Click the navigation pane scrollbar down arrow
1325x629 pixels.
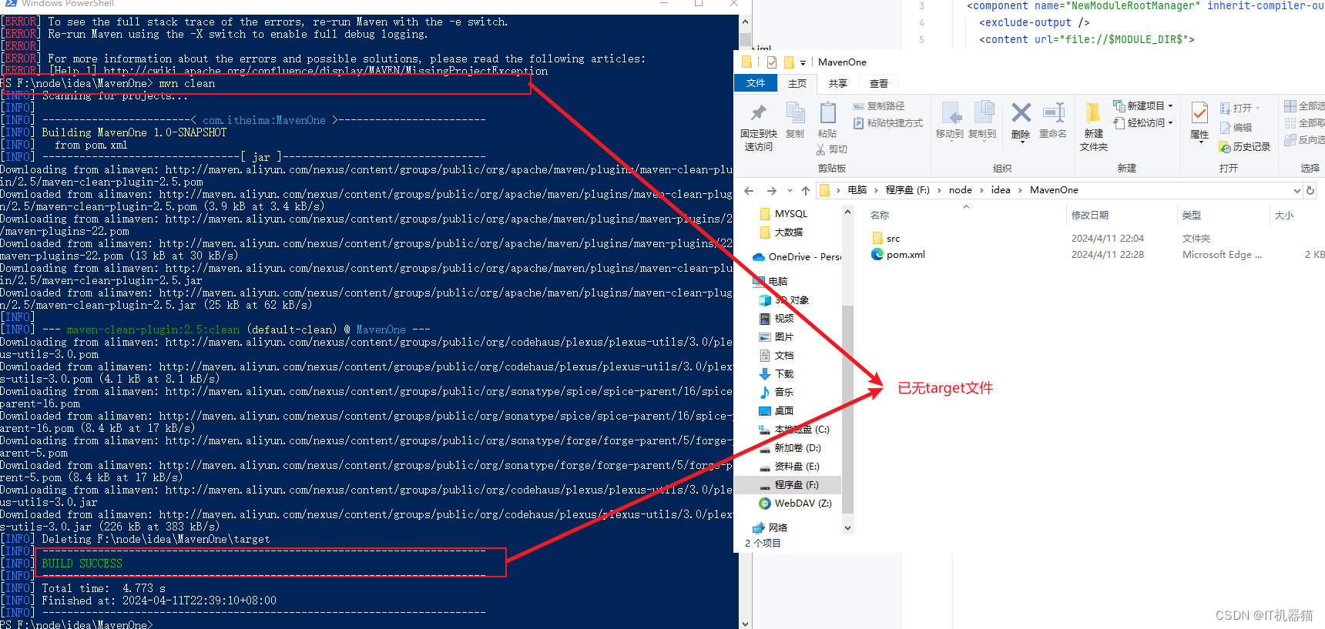tap(848, 528)
